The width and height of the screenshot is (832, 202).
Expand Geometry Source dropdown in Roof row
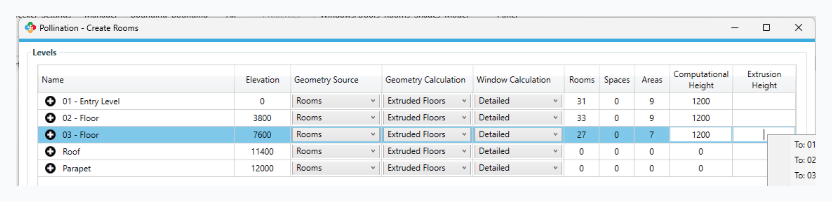click(x=335, y=151)
